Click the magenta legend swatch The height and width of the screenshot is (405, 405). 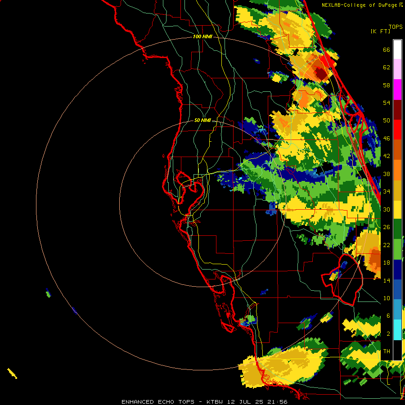[x=397, y=90]
